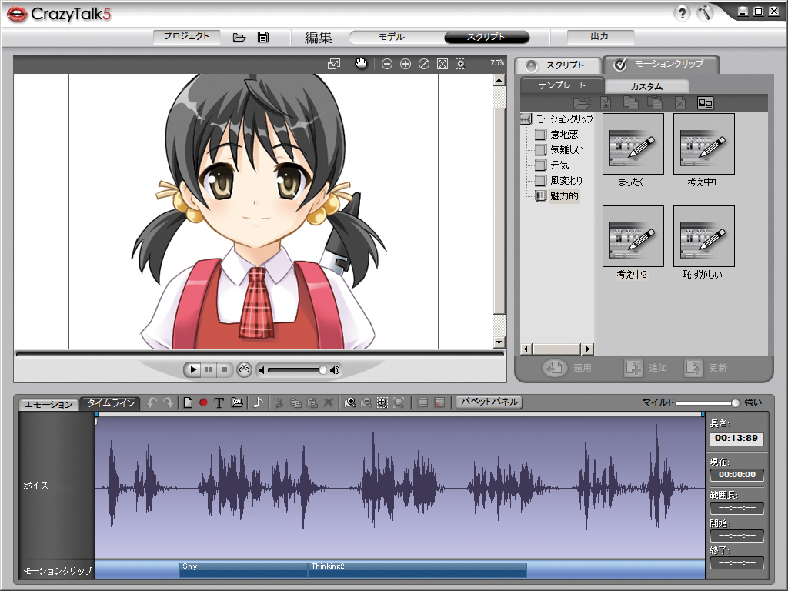The width and height of the screenshot is (788, 591).
Task: Click the dotted-frame zoom icon in preview toolbar
Action: coord(461,64)
